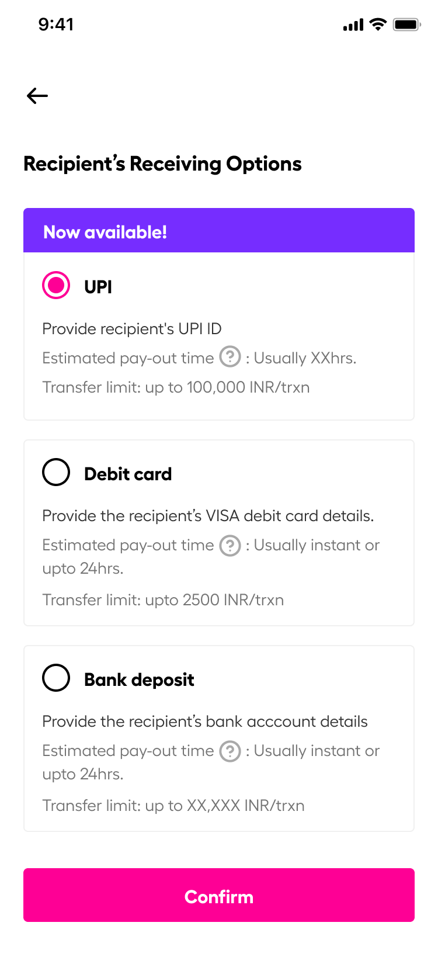Screen dimensions: 438x971
Task: Tap the cellular signal bars icon
Action: click(x=353, y=25)
